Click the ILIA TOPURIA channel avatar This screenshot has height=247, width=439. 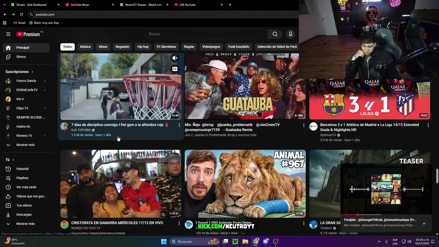[x=64, y=126]
